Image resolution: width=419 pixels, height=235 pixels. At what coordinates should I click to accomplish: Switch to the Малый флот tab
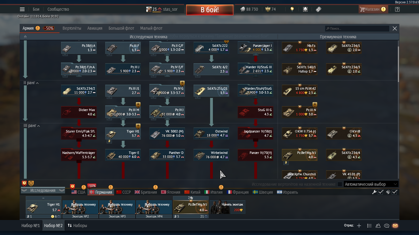point(151,28)
